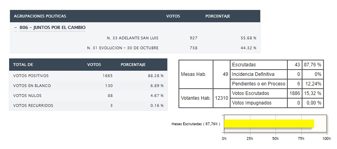This screenshot has width=337, height=149.
Task: Click the TOTAL DE table header
Action: click(23, 65)
